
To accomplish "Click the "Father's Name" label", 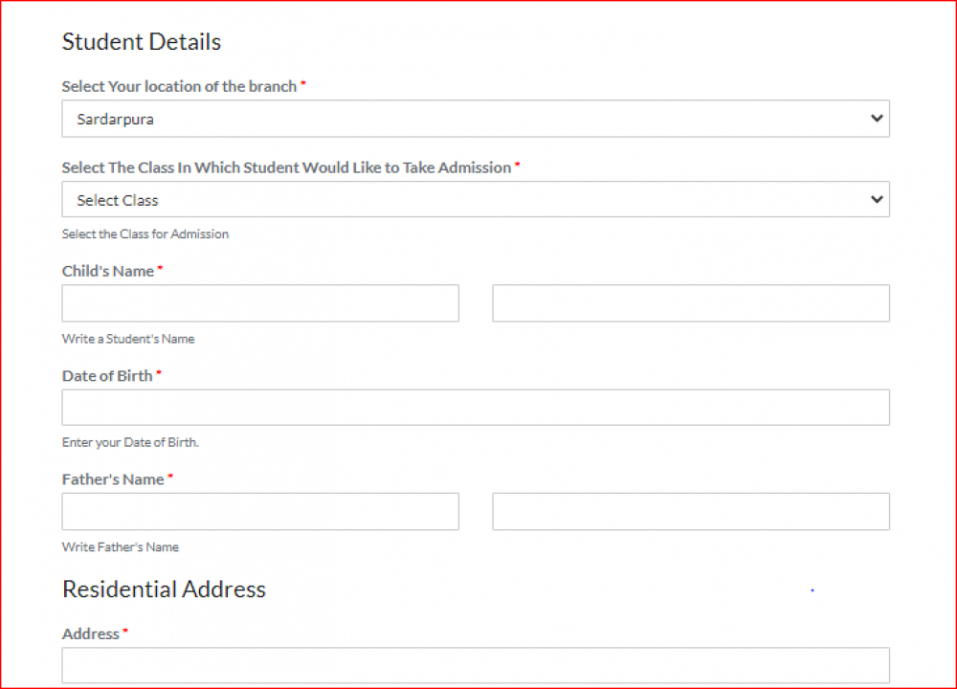I will tap(113, 479).
